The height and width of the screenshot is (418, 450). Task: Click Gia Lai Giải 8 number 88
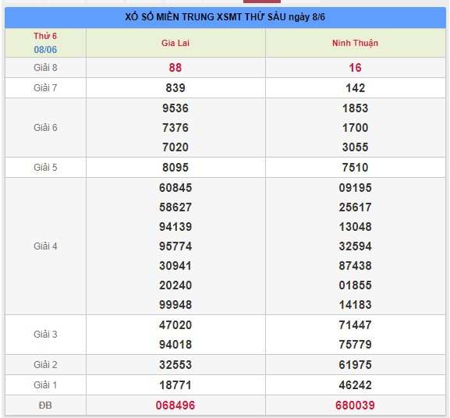[175, 68]
